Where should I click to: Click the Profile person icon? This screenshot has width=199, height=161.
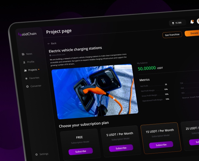click(24, 62)
